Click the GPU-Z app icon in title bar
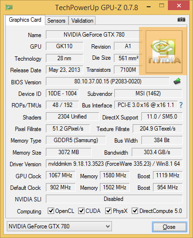 (9, 7)
